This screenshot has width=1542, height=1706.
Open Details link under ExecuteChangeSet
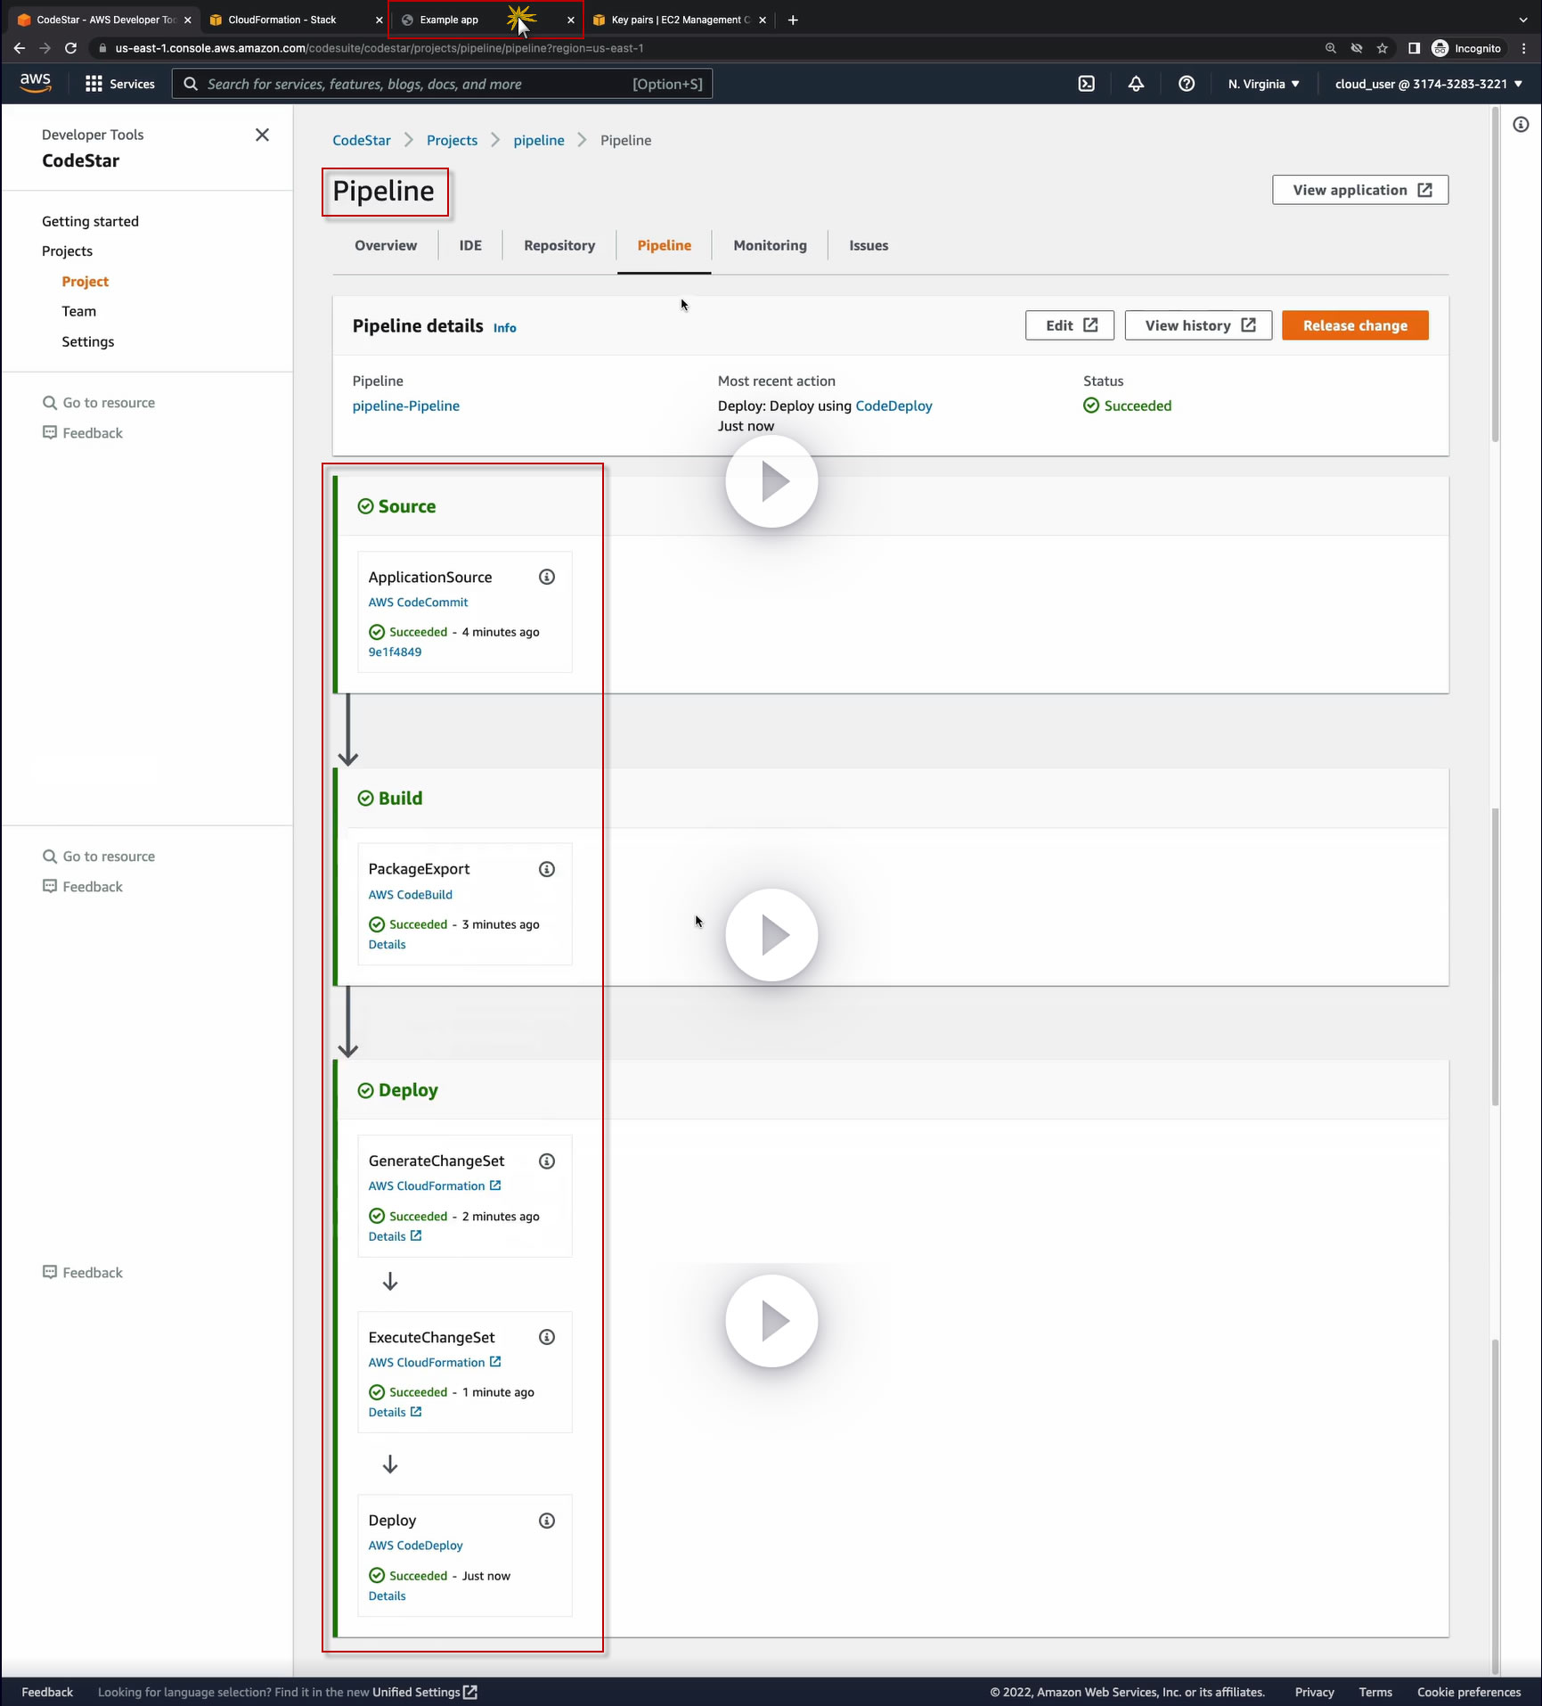395,1413
